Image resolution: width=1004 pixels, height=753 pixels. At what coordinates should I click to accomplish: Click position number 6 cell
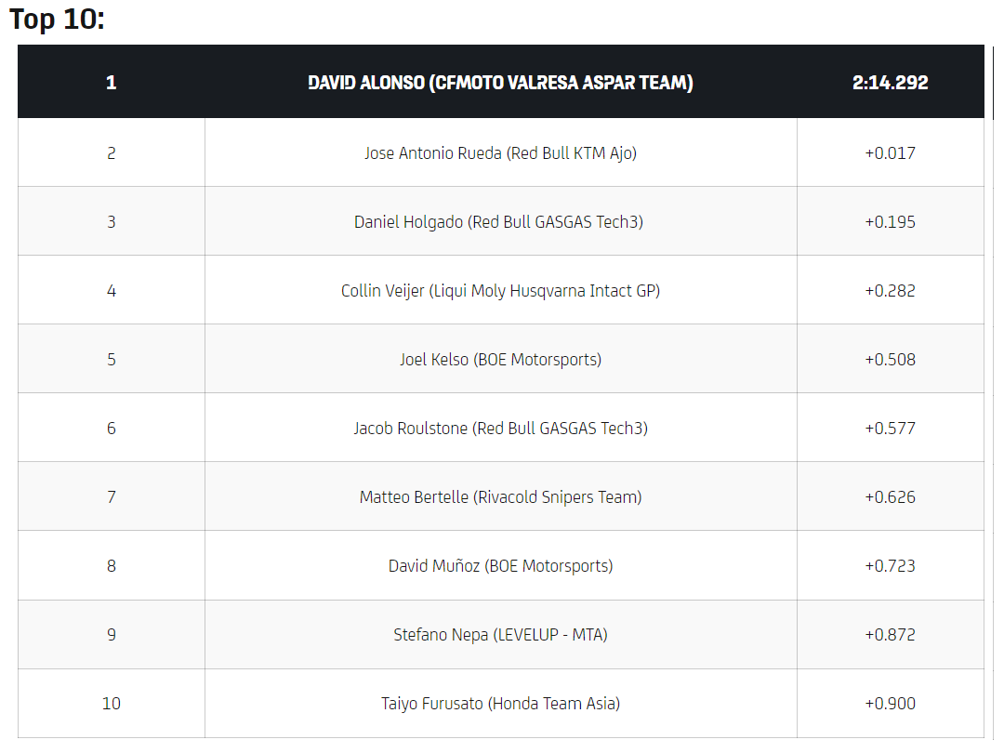tap(112, 429)
